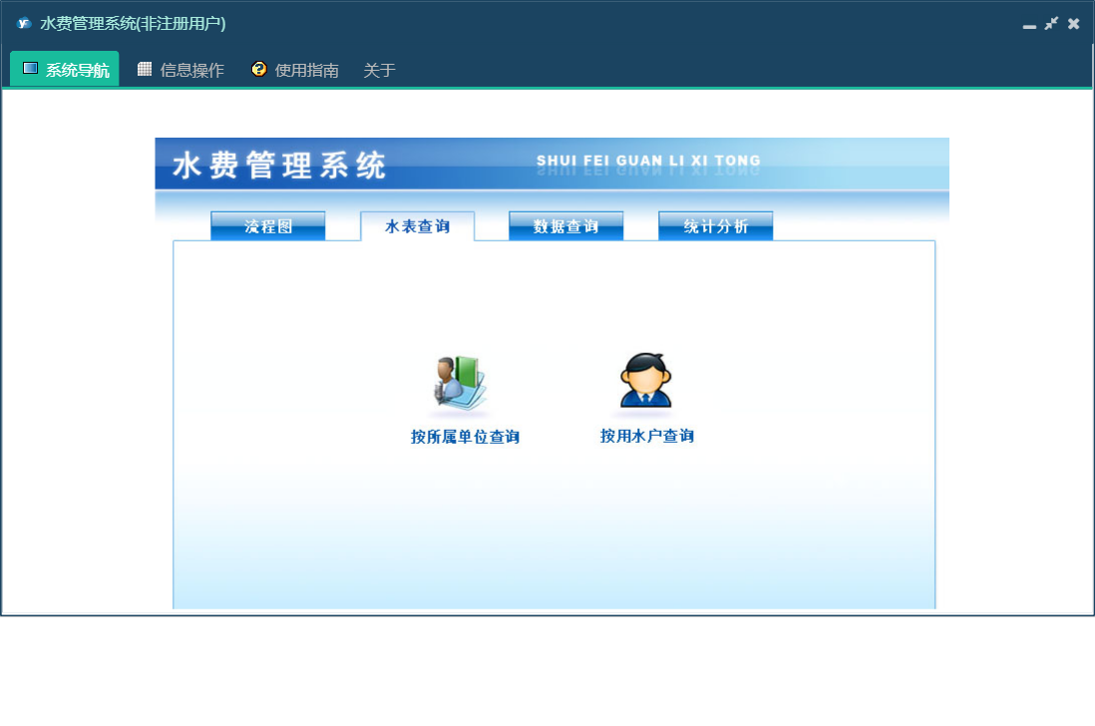Open the 统计分析 tab
The width and height of the screenshot is (1095, 726).
pyautogui.click(x=716, y=226)
